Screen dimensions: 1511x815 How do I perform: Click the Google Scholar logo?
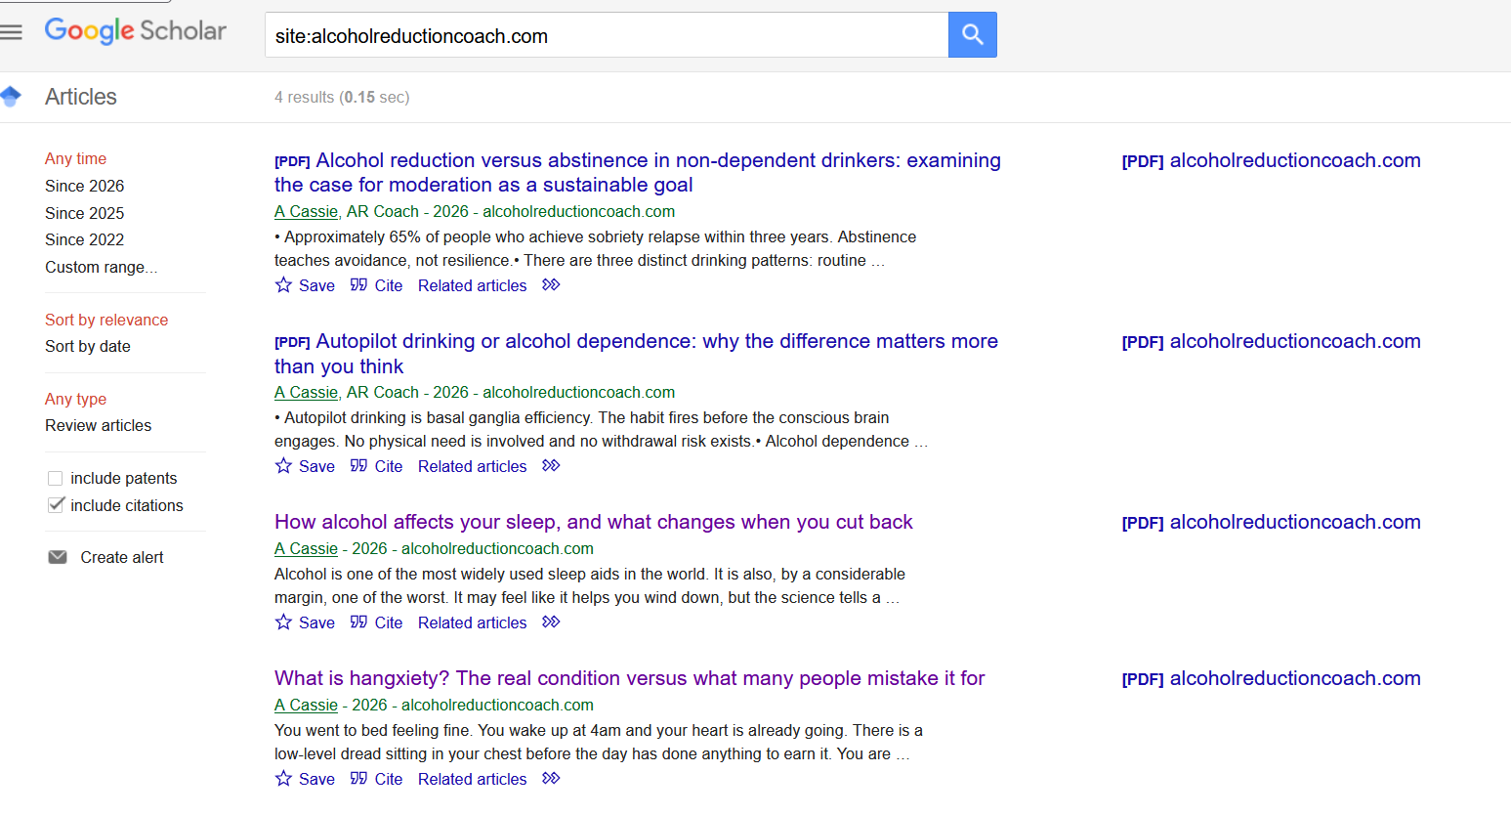point(135,31)
